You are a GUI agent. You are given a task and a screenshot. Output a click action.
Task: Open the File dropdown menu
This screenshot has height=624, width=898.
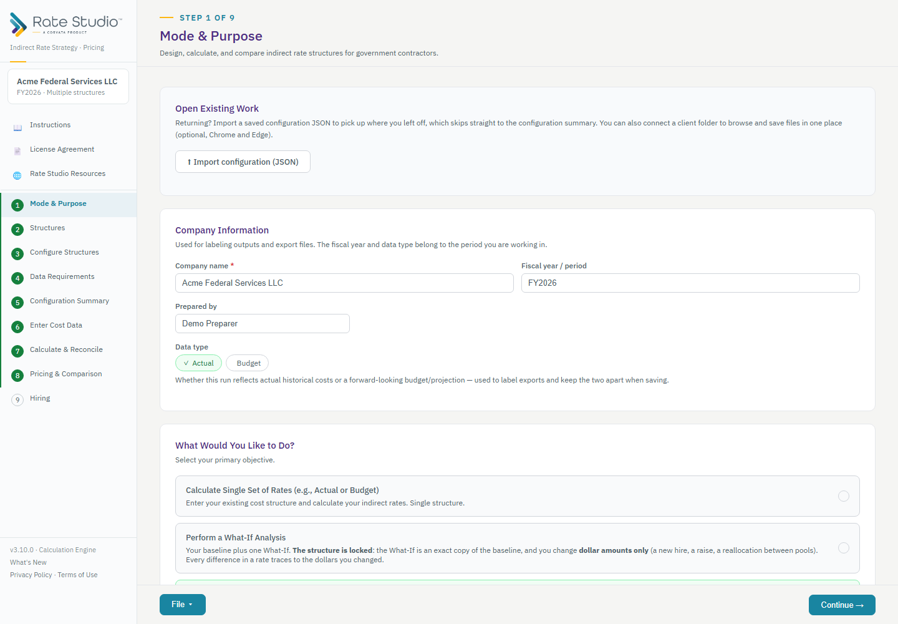click(x=183, y=605)
